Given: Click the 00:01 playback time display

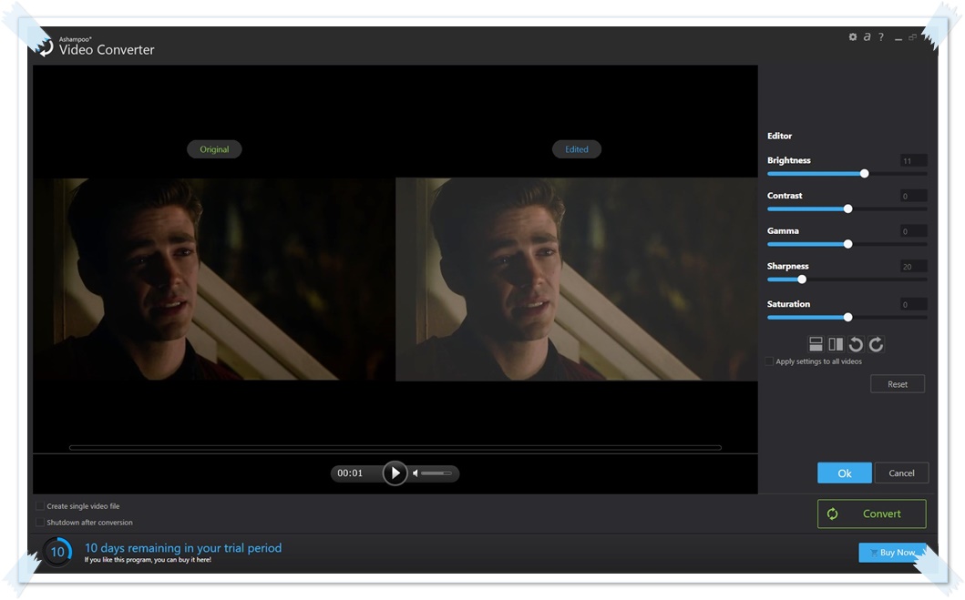Looking at the screenshot, I should [x=350, y=473].
